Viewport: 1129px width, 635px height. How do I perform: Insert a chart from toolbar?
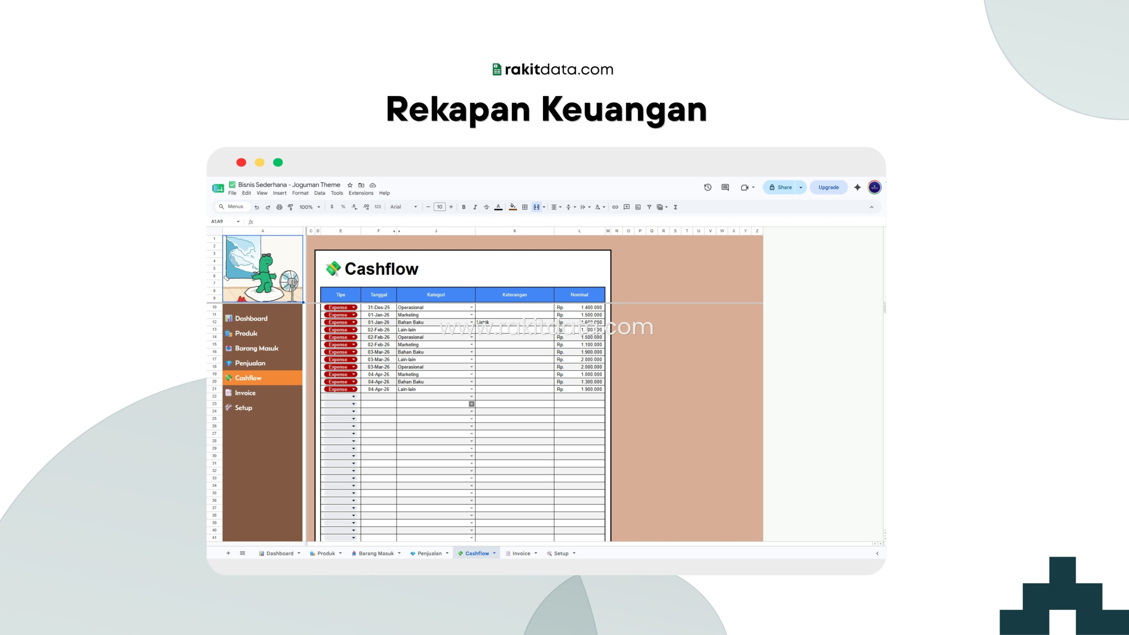click(x=638, y=207)
